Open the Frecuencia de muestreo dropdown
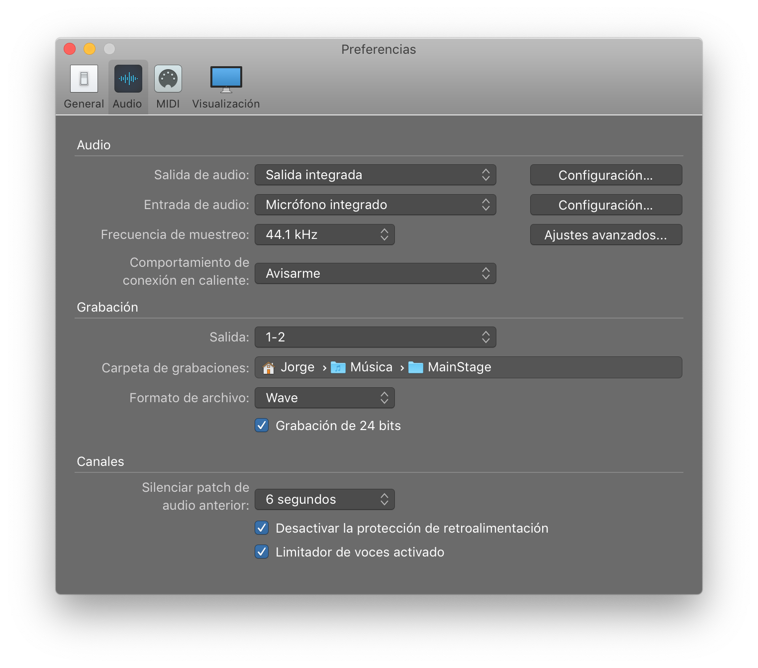The width and height of the screenshot is (758, 668). (x=325, y=234)
